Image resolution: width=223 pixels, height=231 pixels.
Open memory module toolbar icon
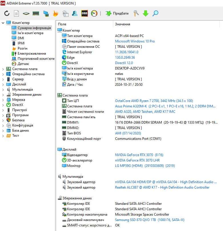coord(36,14)
